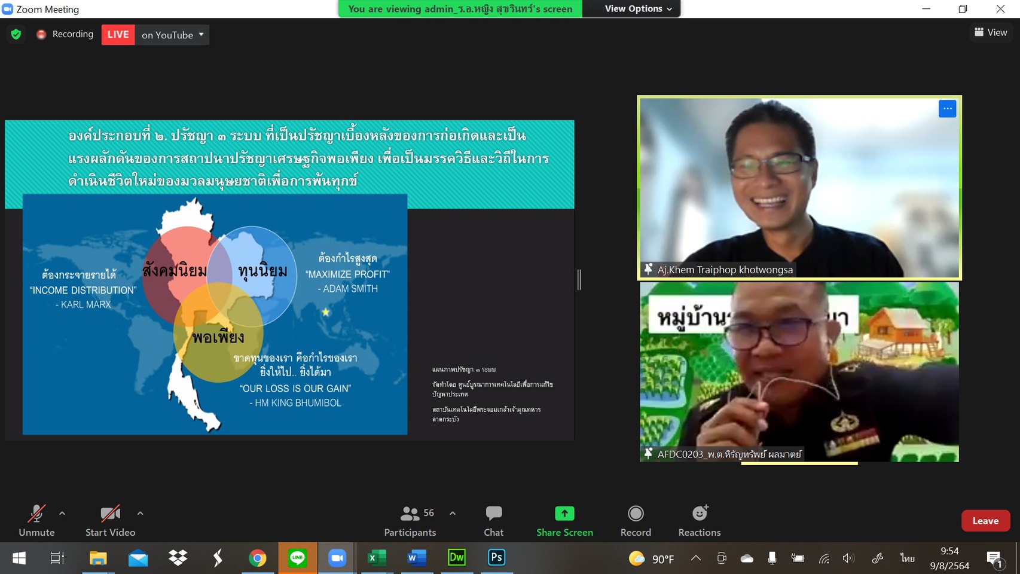The width and height of the screenshot is (1020, 574).
Task: Click the pin icon on AFDC0203 tile
Action: 648,454
